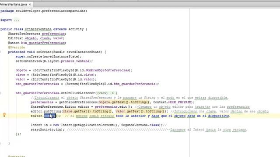Click 'startActivity(in);' statement
280x157 pixels.
(48, 130)
